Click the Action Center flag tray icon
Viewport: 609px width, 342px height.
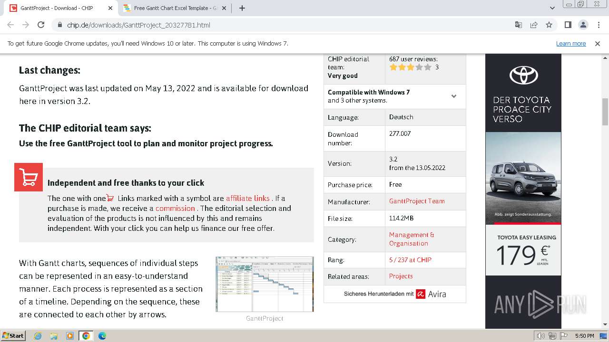point(563,336)
